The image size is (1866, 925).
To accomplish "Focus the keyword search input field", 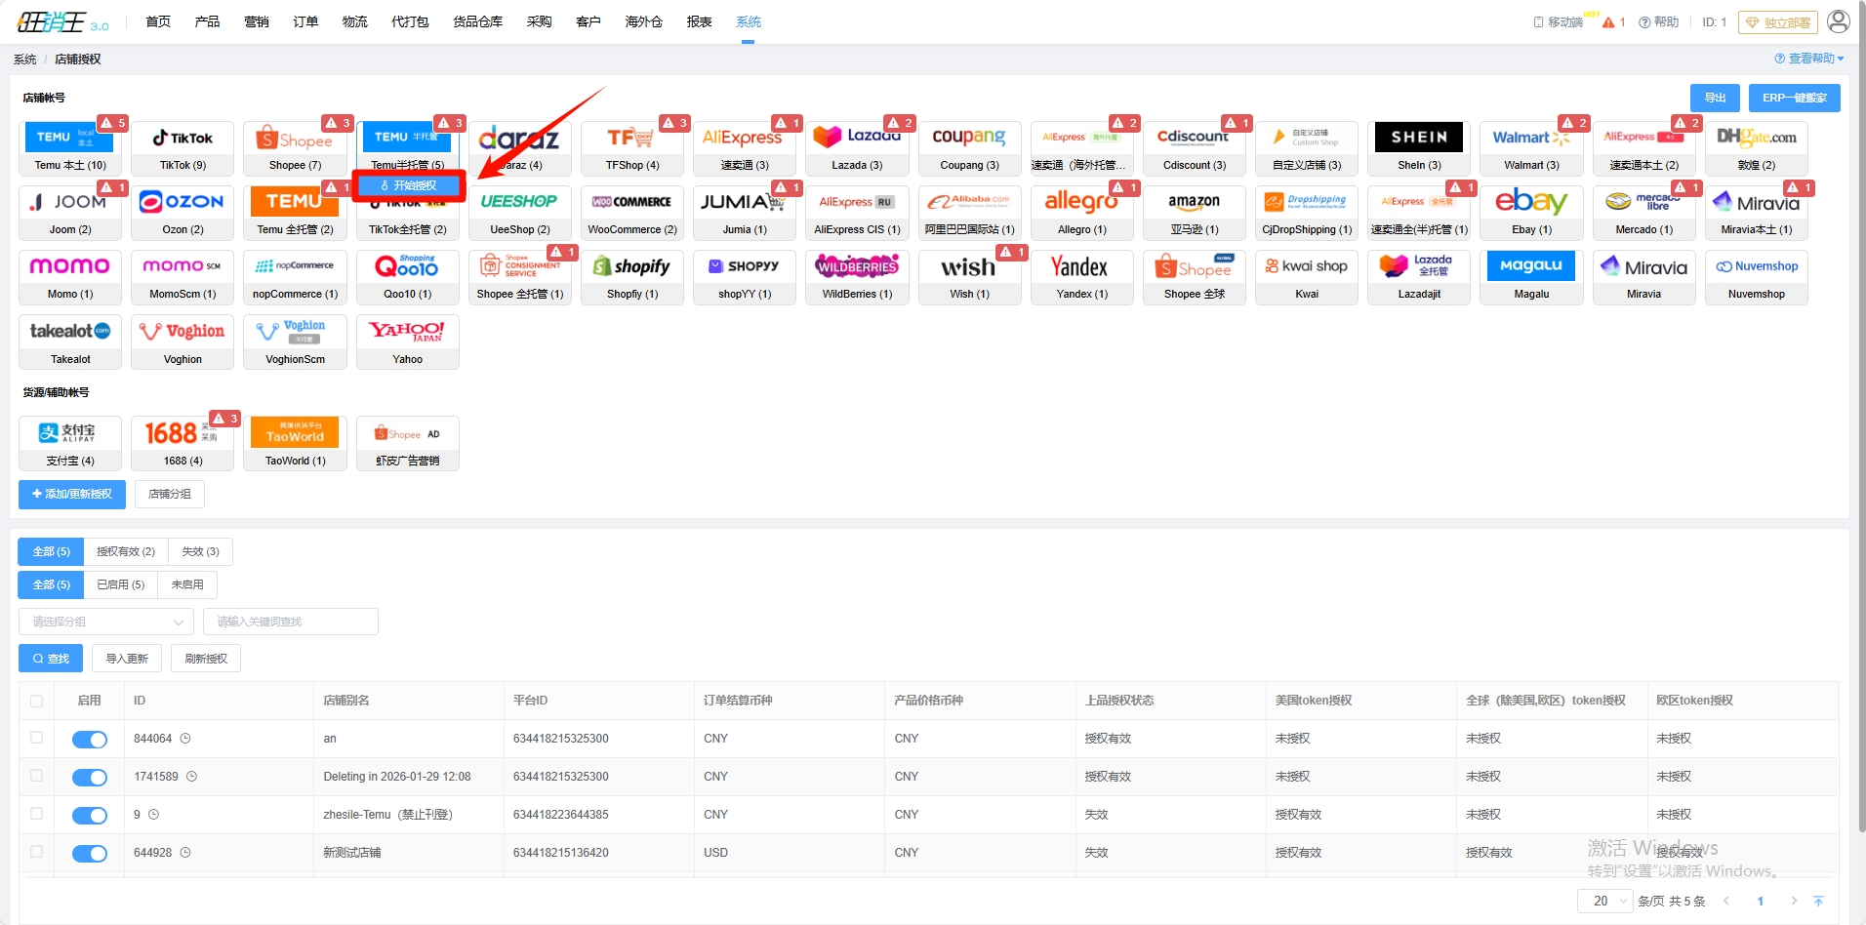I will pyautogui.click(x=291, y=622).
